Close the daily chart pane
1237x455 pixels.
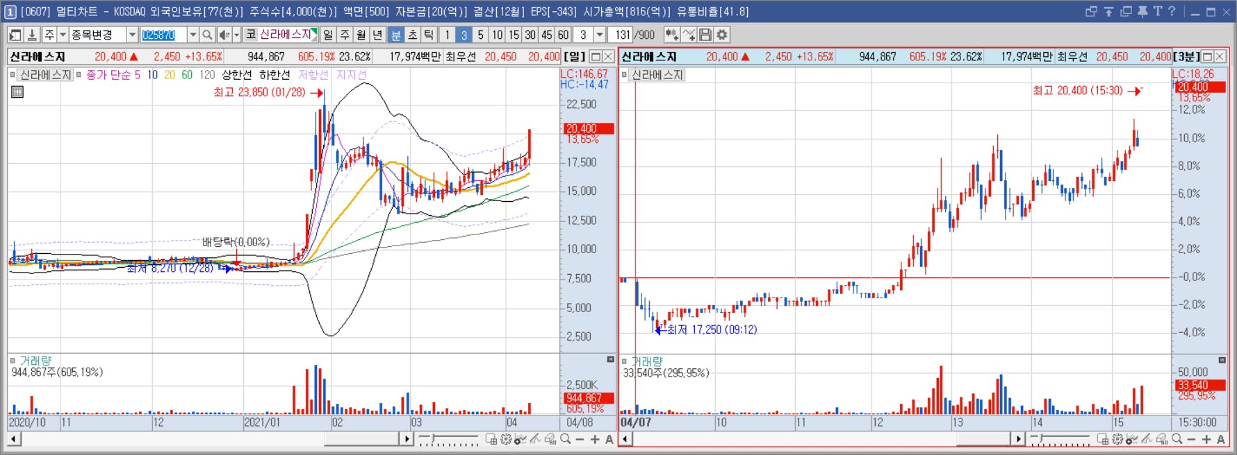point(608,57)
